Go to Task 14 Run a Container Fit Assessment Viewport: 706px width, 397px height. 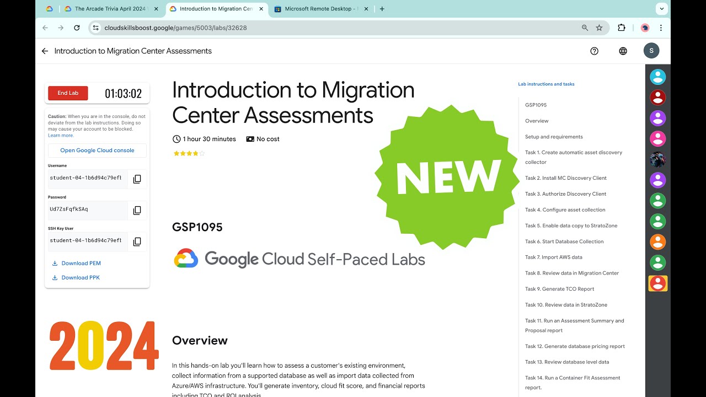(x=573, y=383)
